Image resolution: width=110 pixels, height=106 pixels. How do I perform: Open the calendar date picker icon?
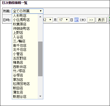(77, 20)
